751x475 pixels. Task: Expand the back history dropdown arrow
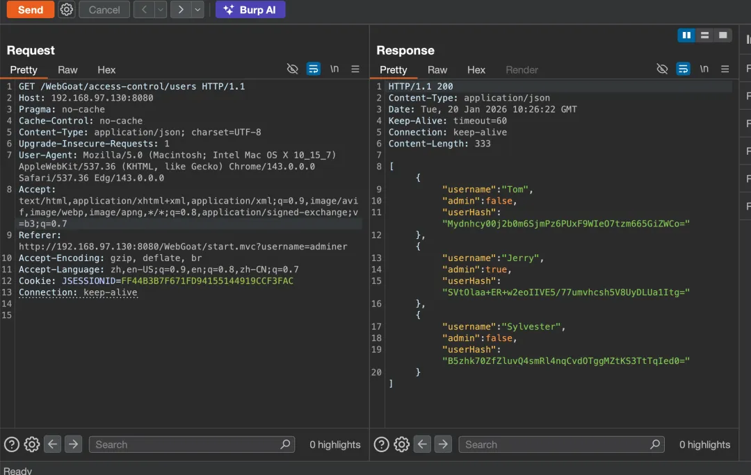point(161,10)
